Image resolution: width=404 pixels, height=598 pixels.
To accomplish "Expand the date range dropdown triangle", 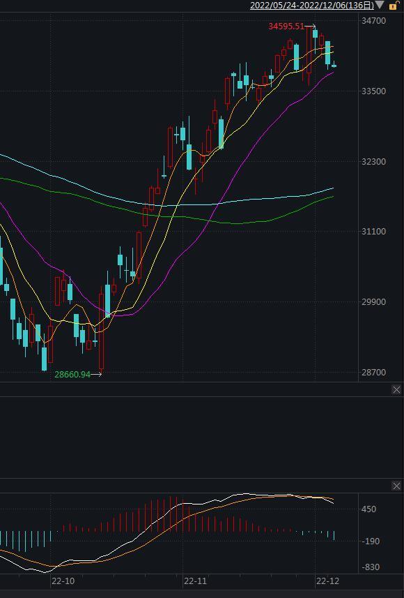I will (x=380, y=5).
